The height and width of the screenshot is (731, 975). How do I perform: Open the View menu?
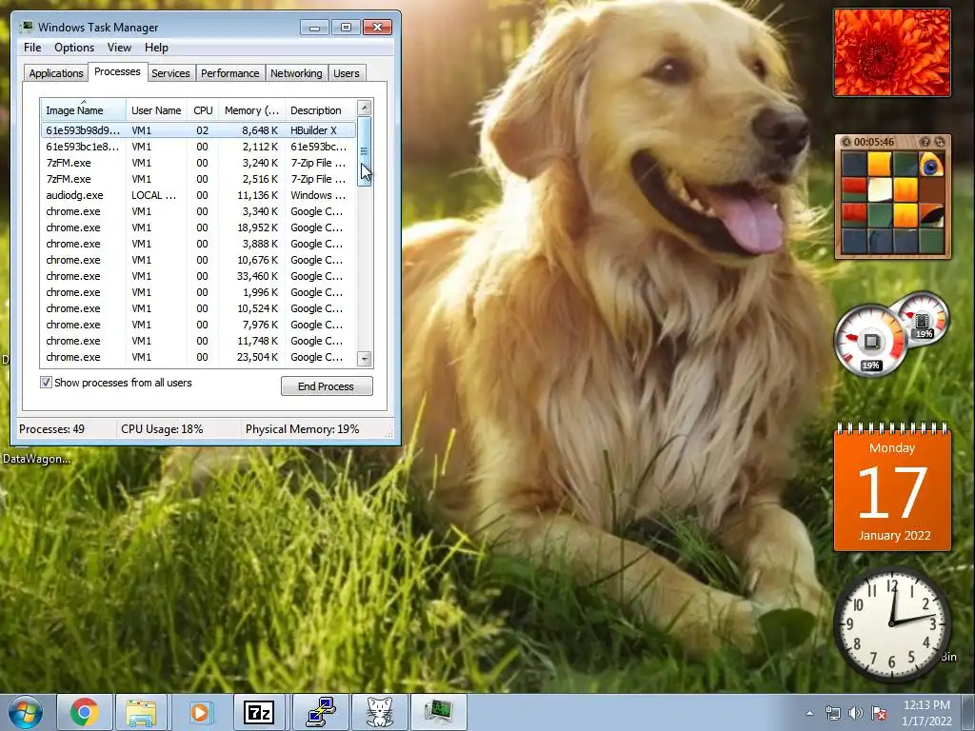[119, 48]
